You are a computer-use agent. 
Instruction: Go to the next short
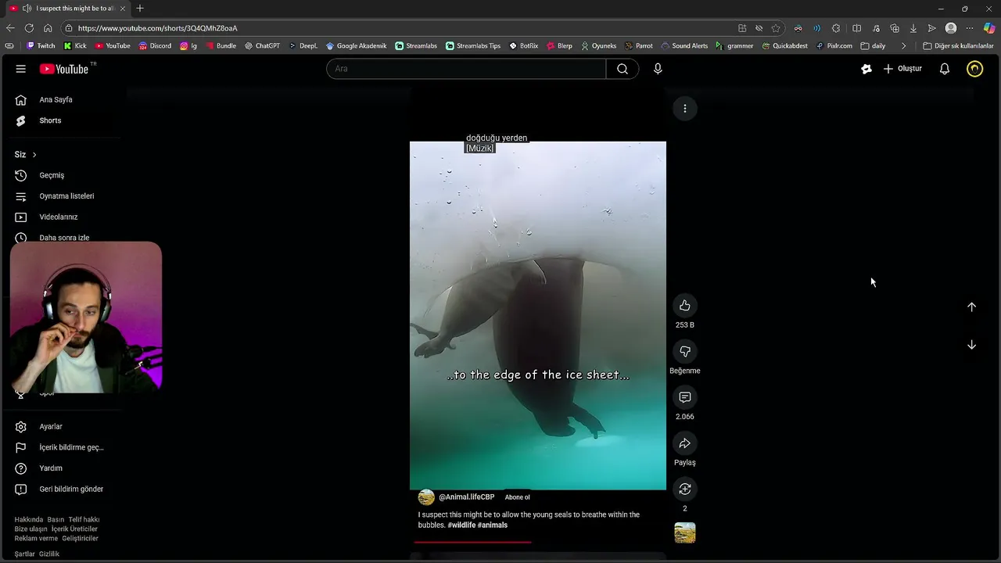971,345
